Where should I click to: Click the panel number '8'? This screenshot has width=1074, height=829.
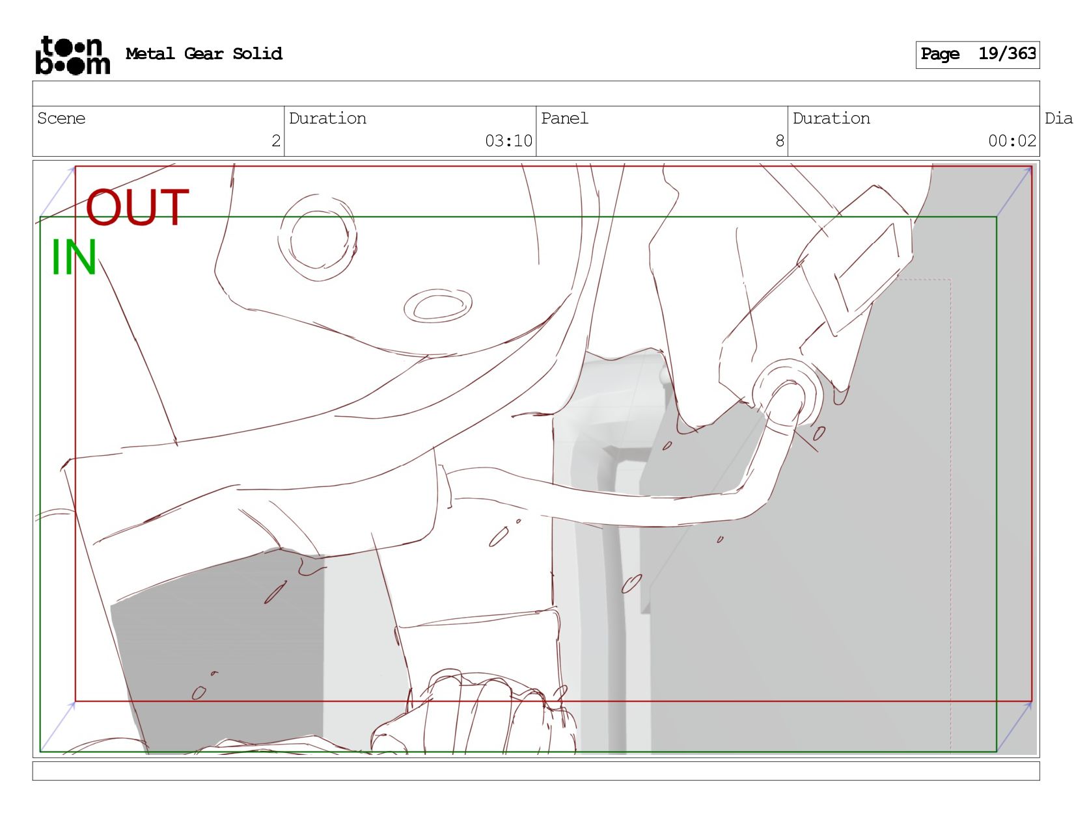(780, 141)
